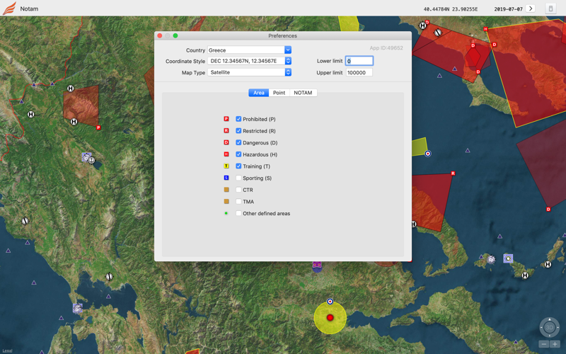The image size is (566, 354).
Task: Click the red dot in yellow circle area
Action: coord(330,318)
